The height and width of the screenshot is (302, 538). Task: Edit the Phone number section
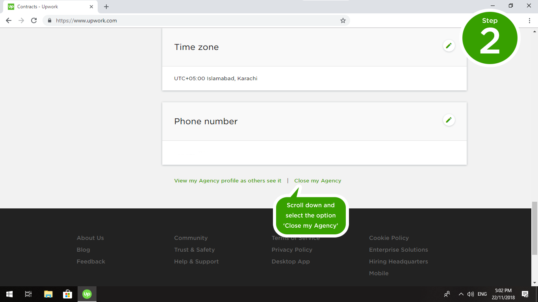(x=449, y=120)
